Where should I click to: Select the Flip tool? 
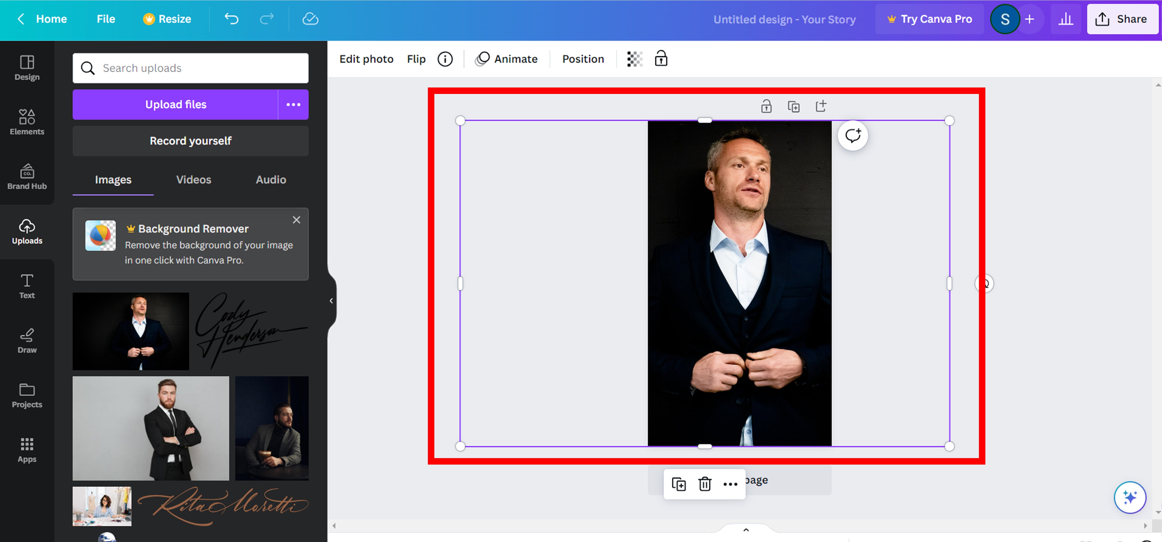pos(416,59)
